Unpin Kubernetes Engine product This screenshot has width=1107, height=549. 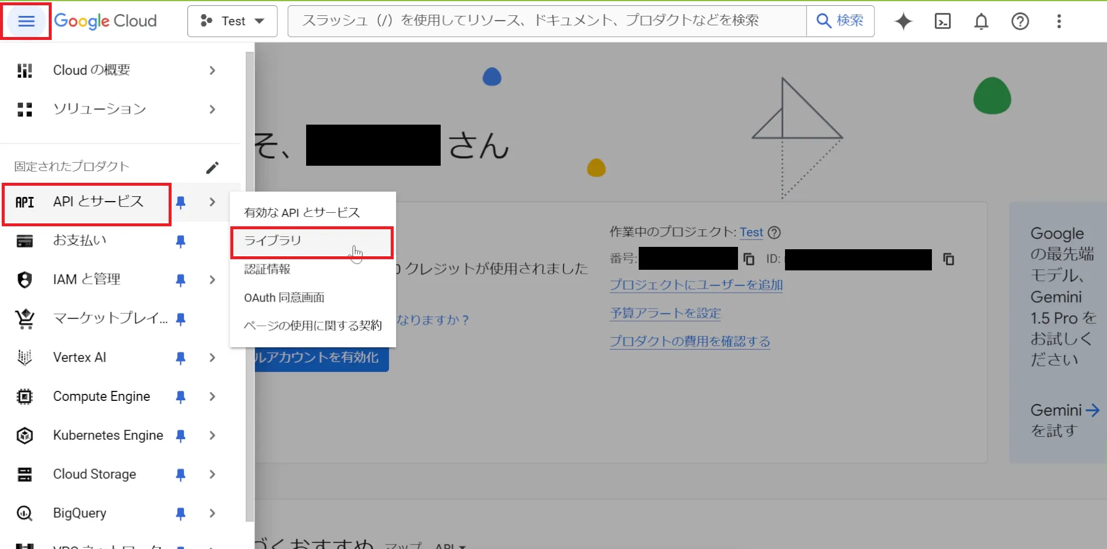tap(181, 436)
